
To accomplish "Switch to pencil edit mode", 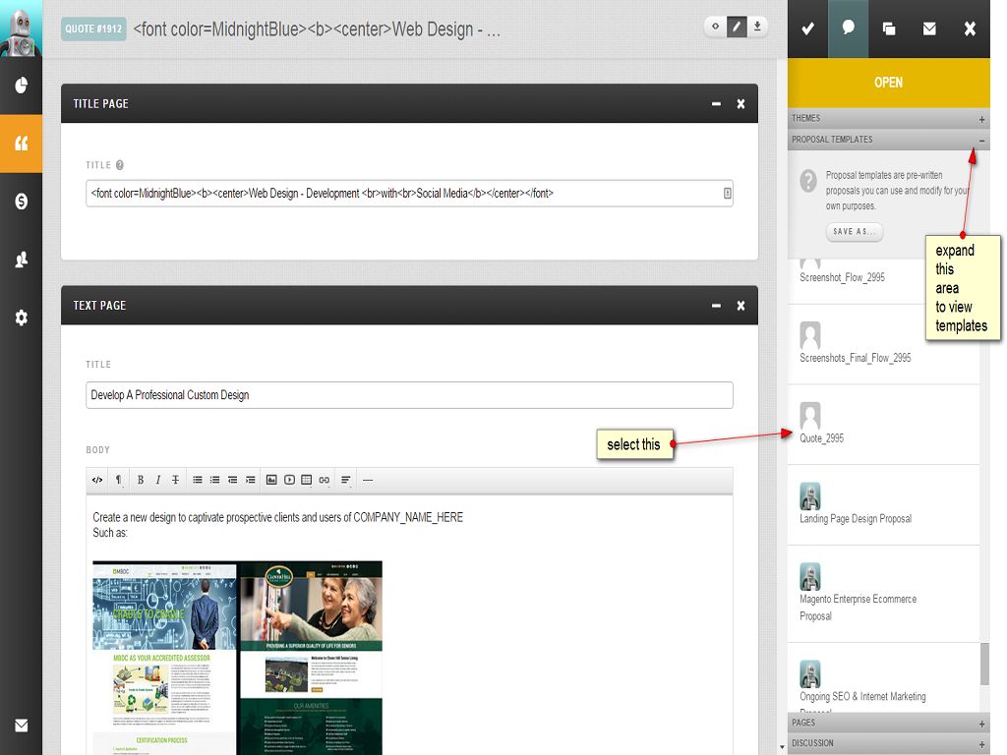I will tap(736, 27).
